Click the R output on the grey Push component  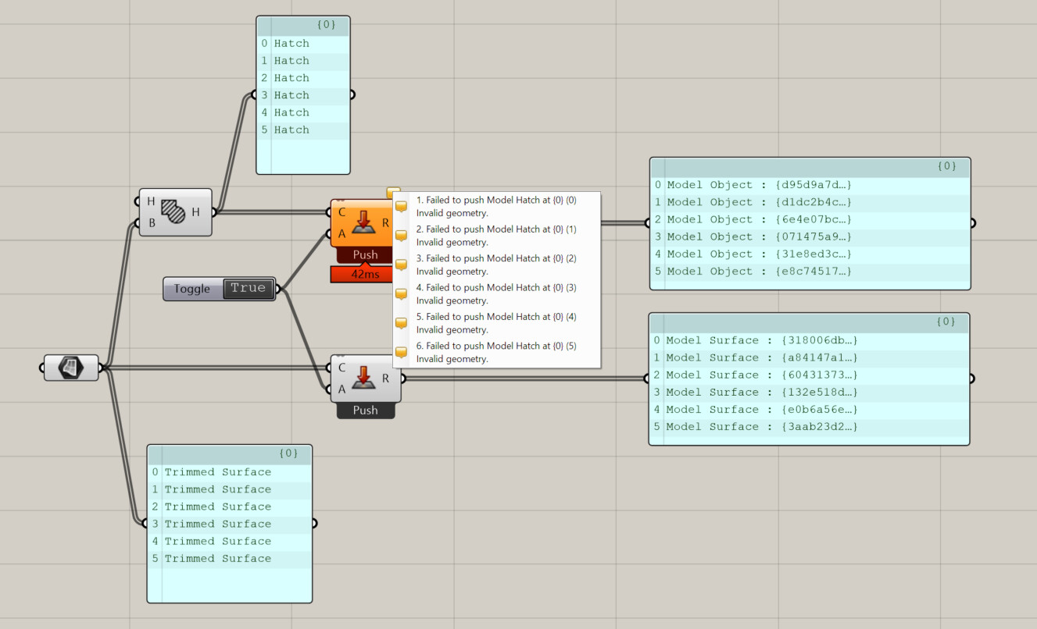click(385, 378)
